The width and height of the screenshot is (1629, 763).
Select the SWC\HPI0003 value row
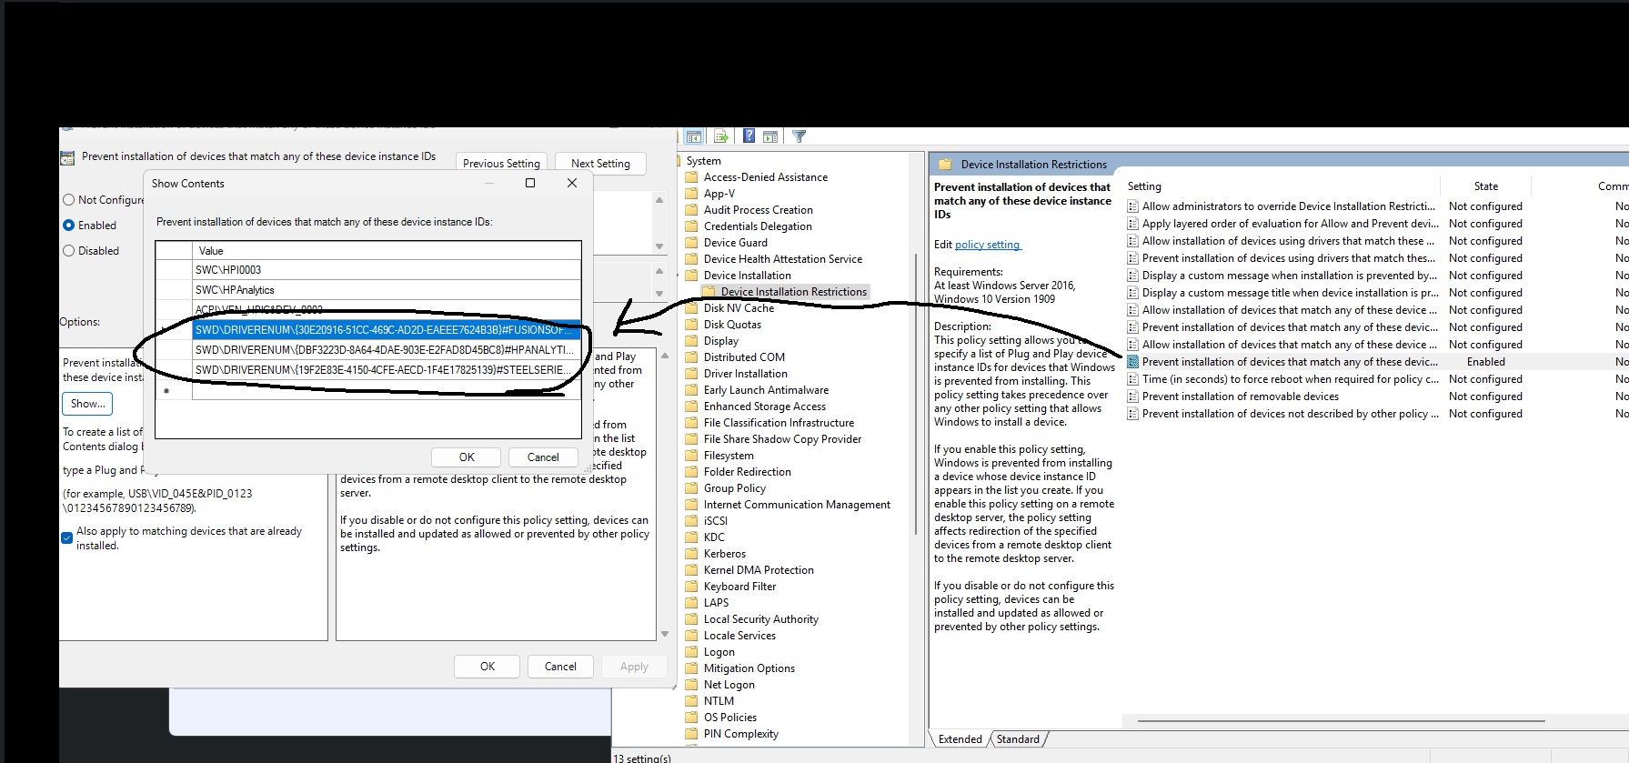387,270
